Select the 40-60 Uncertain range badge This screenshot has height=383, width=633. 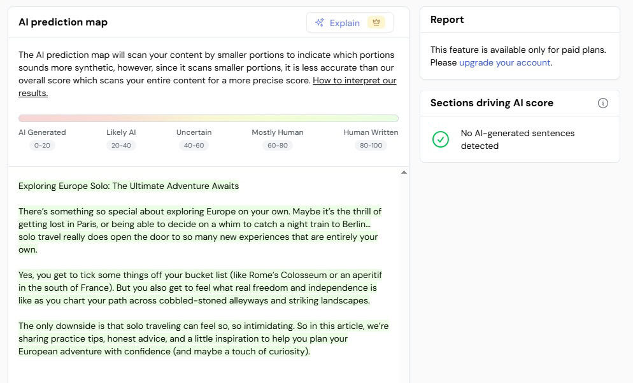[x=194, y=146]
